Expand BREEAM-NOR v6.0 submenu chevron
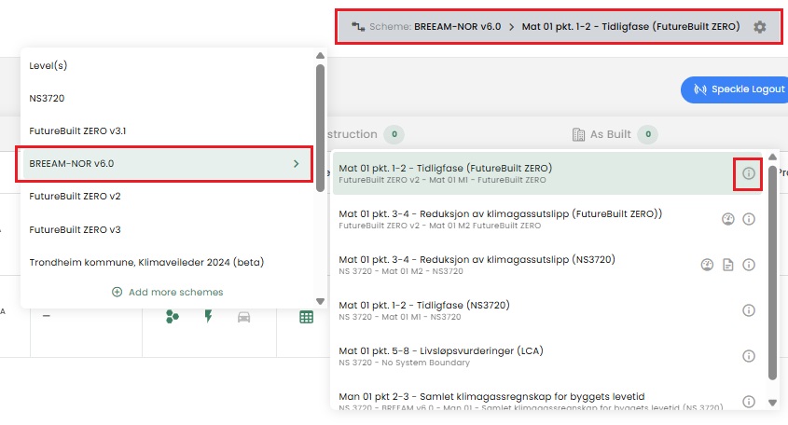 (x=296, y=164)
